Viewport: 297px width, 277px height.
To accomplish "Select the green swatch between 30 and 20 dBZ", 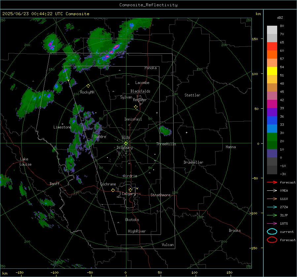I will point(272,137).
